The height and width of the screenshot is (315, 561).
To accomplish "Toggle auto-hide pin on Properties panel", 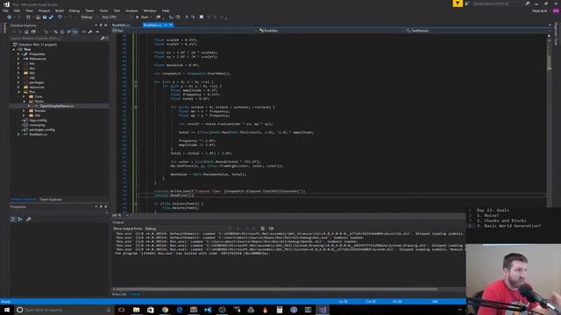I will (101, 206).
